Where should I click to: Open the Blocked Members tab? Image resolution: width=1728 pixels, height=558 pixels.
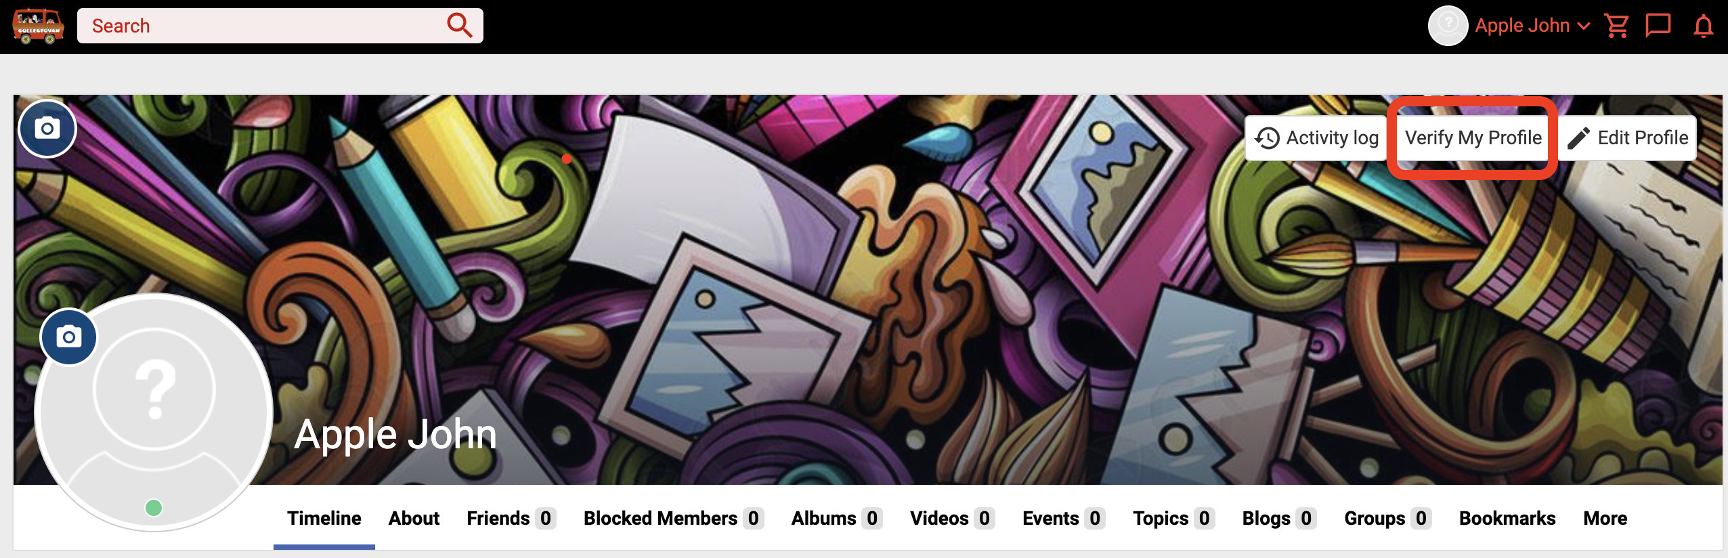[674, 518]
